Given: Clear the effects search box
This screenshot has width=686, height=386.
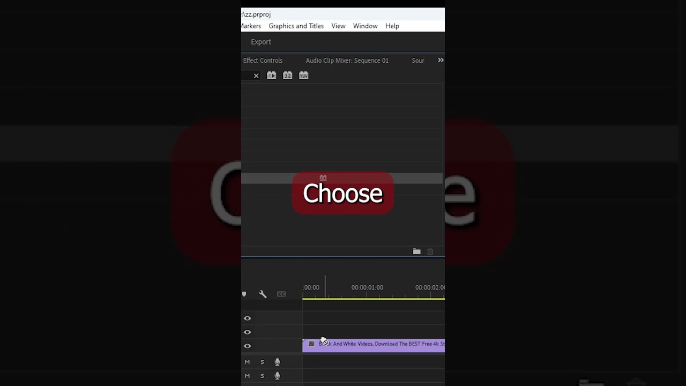Looking at the screenshot, I should [256, 76].
